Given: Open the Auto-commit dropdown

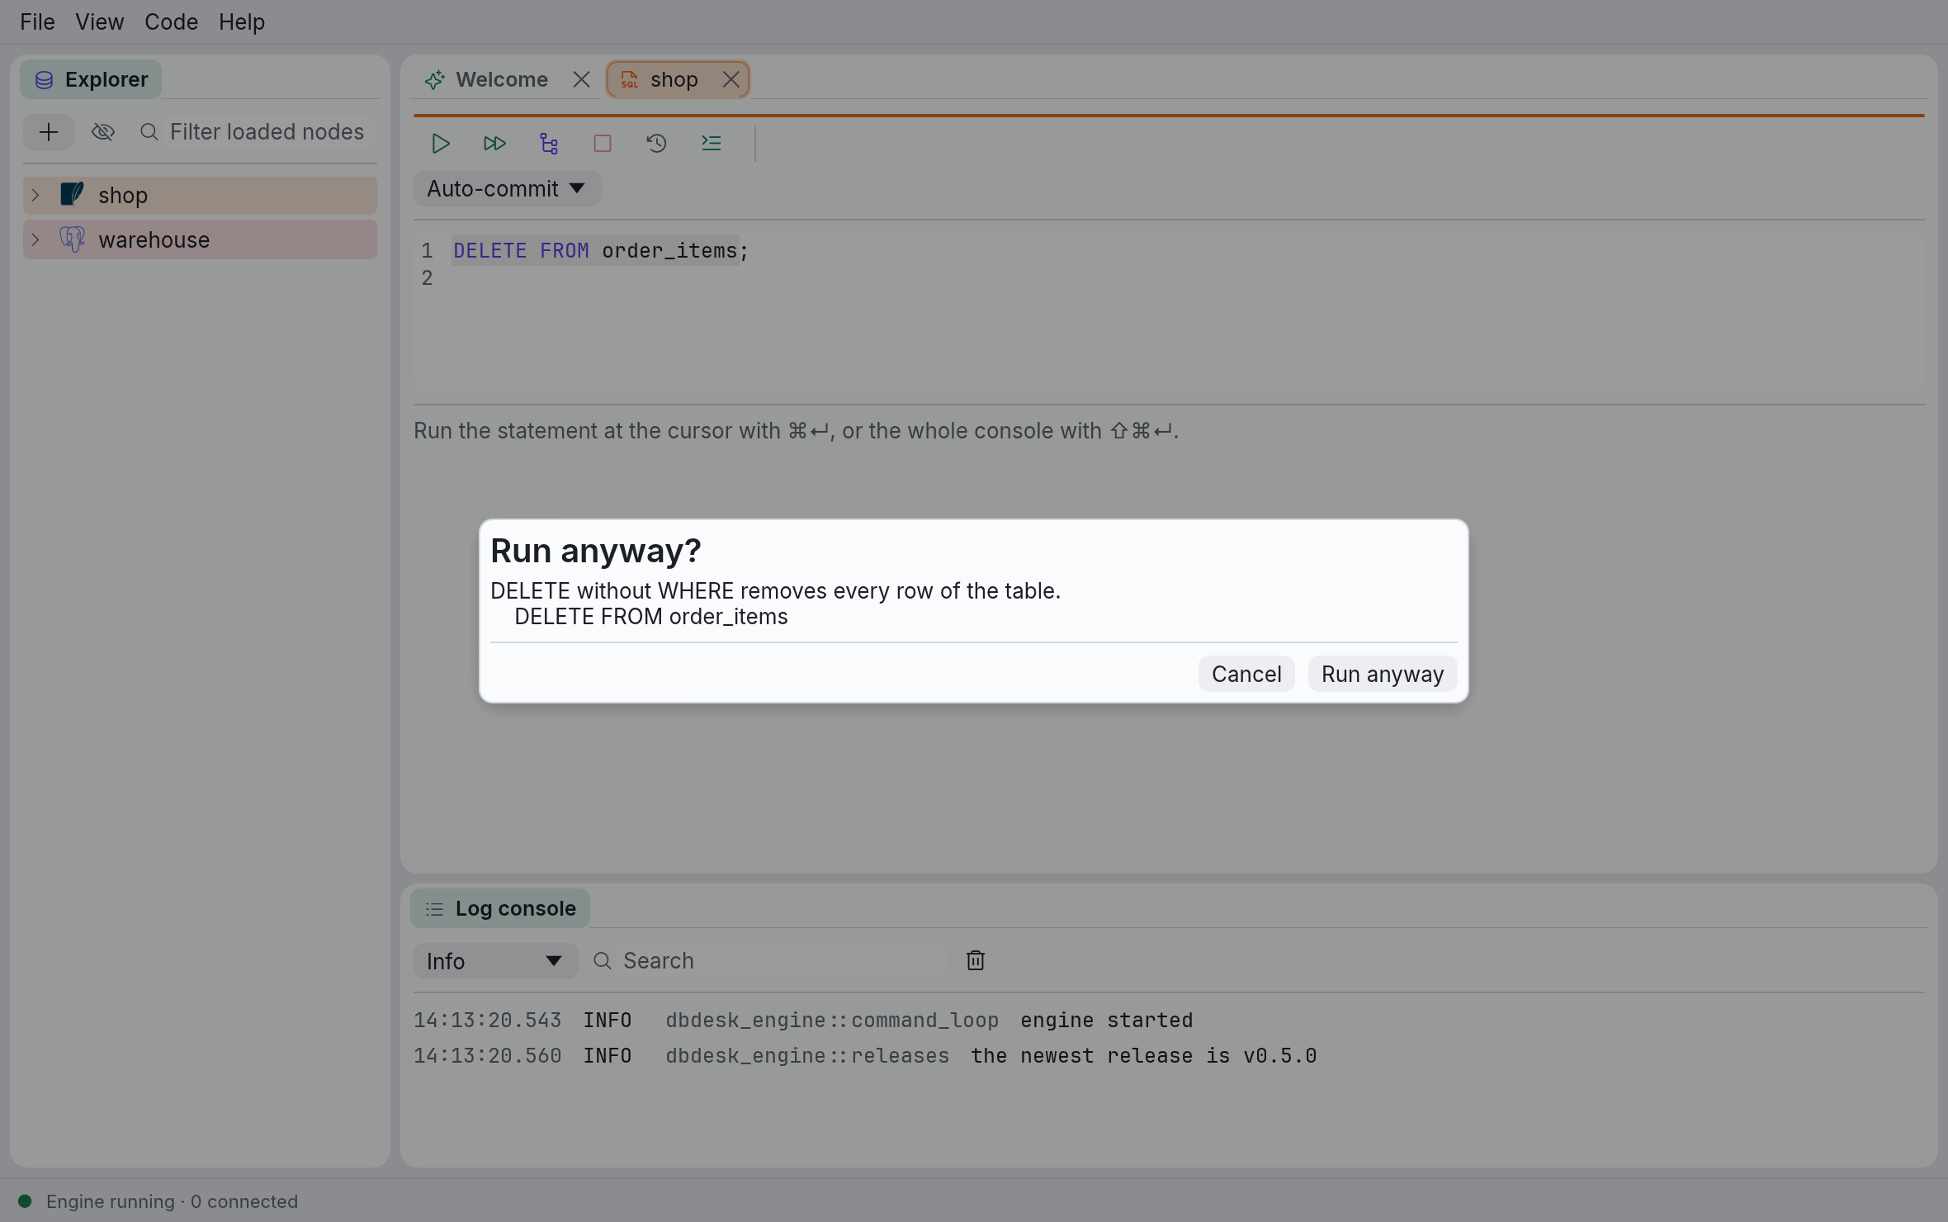Looking at the screenshot, I should click(x=507, y=189).
